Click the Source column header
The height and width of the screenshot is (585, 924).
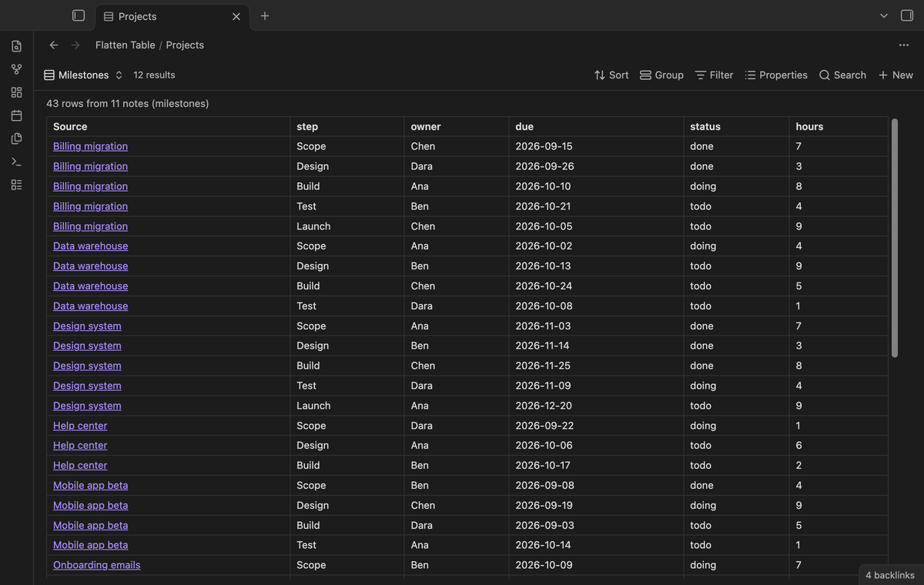[x=168, y=126]
